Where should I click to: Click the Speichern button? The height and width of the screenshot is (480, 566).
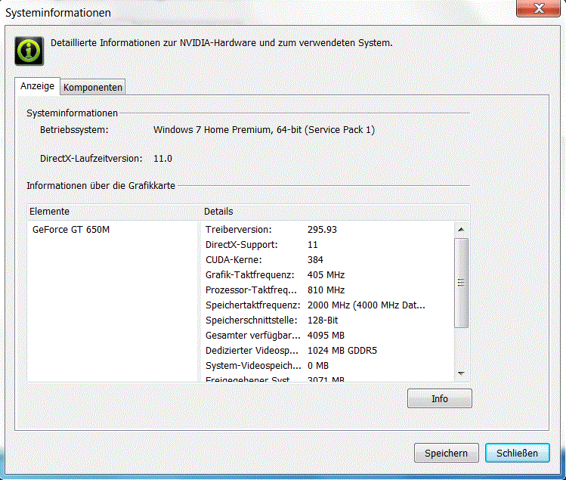point(446,453)
